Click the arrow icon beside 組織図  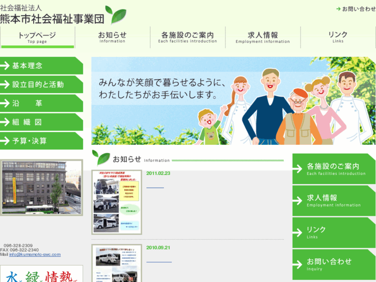click(5, 122)
